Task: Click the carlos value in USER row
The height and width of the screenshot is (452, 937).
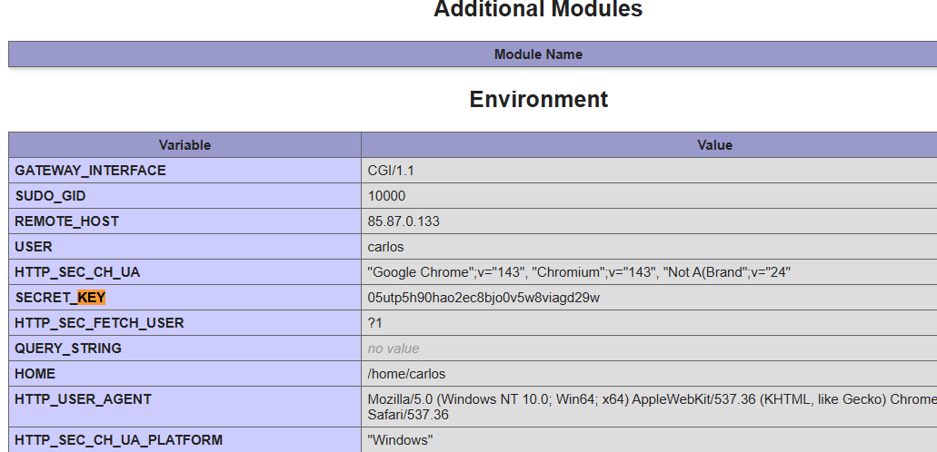Action: coord(385,247)
